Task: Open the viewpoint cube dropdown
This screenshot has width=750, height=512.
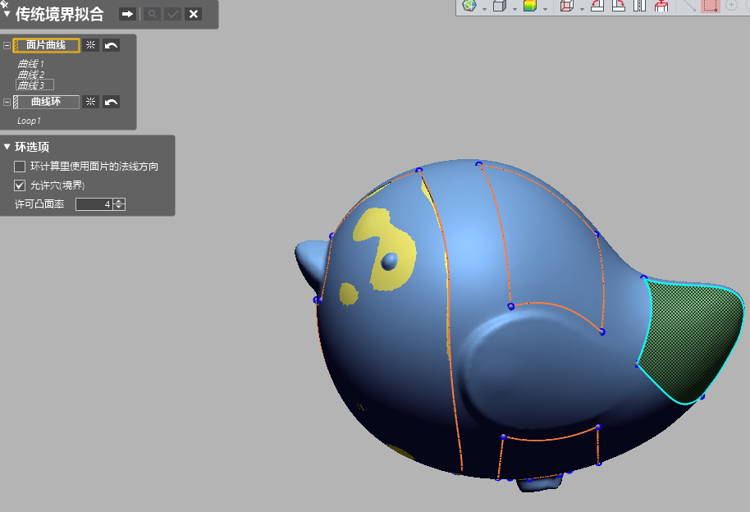Action: (x=582, y=8)
